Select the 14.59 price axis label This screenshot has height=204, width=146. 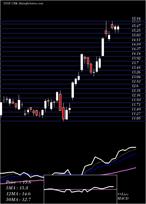[136, 44]
